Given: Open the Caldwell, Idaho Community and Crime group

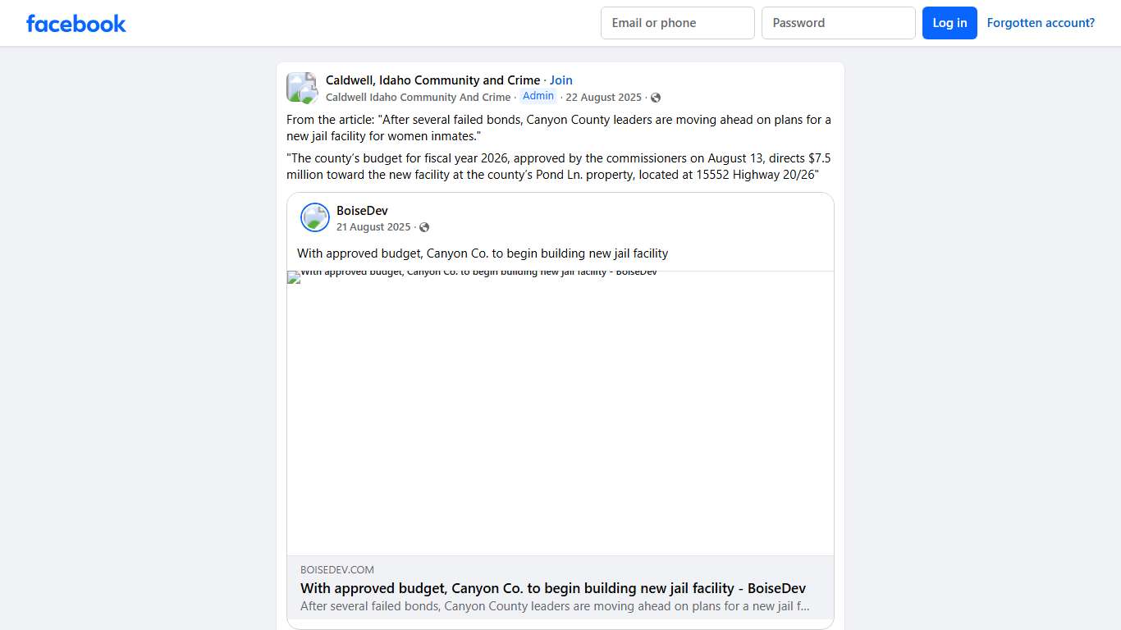Looking at the screenshot, I should (432, 80).
